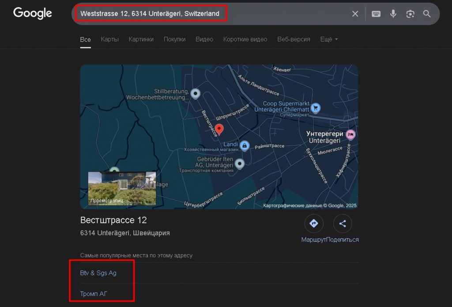Switch to the Карты tab
The height and width of the screenshot is (307, 452).
(109, 39)
